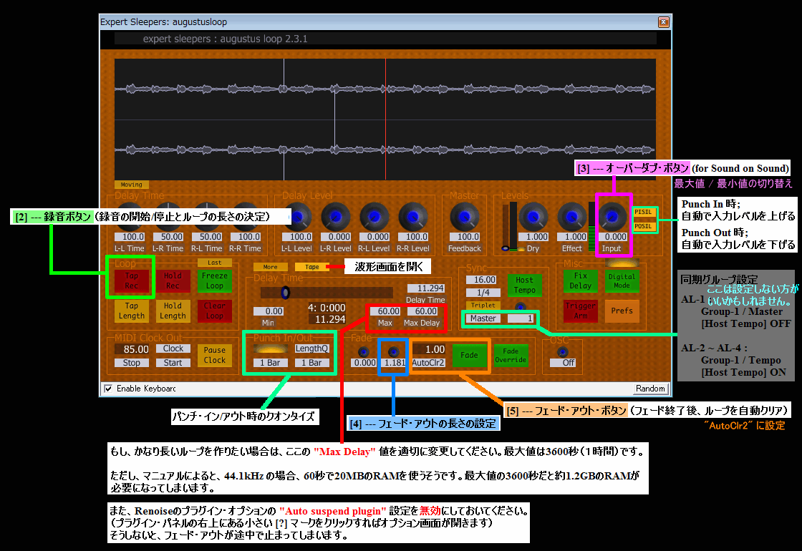Viewport: 802px width, 551px height.
Task: Click the sync group number field
Action: coord(521,318)
